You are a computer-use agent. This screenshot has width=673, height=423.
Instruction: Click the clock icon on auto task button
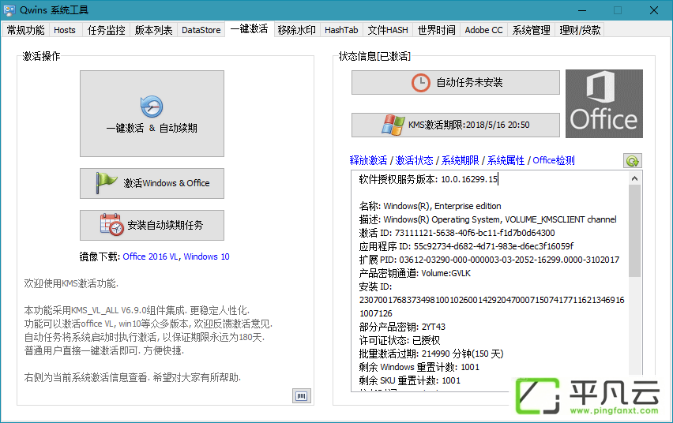coord(420,82)
